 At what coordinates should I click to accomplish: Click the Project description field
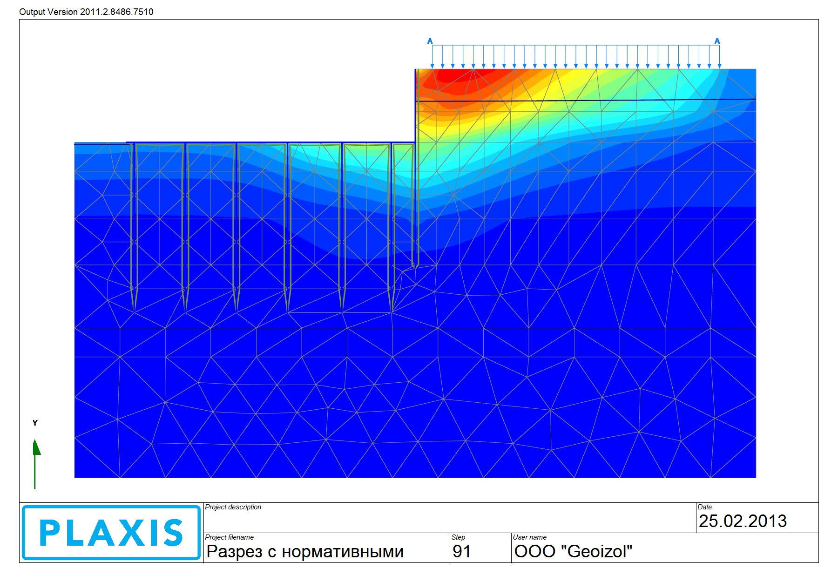pyautogui.click(x=450, y=518)
